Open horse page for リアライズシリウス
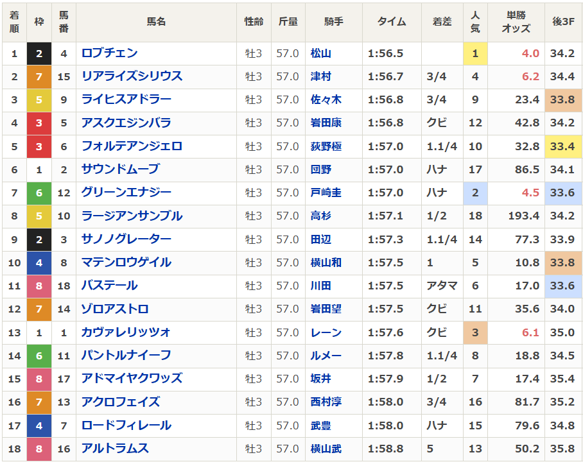 click(x=132, y=76)
